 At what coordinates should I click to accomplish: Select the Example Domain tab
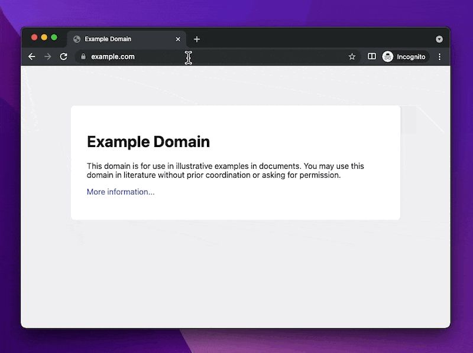pyautogui.click(x=127, y=39)
